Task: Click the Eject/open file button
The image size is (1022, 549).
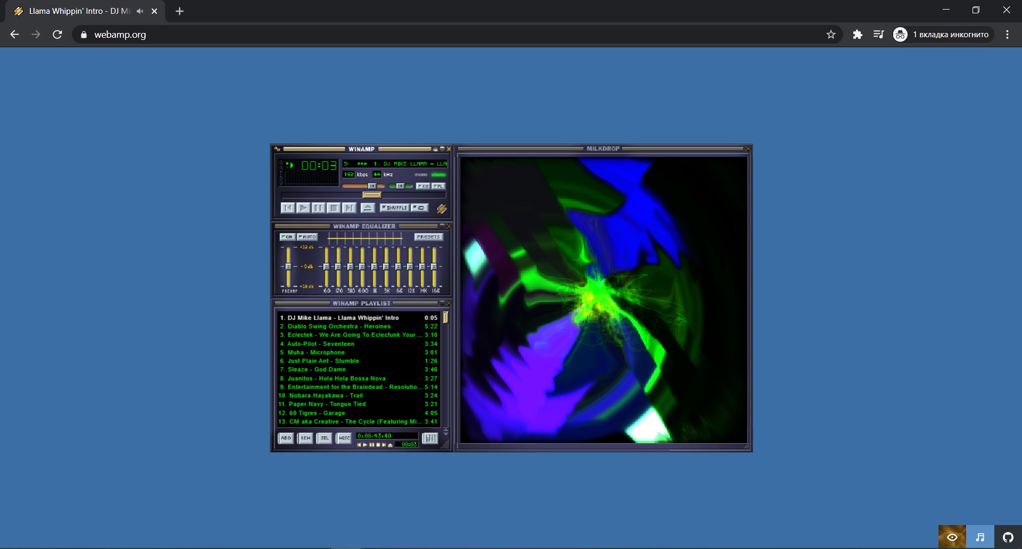Action: click(368, 208)
